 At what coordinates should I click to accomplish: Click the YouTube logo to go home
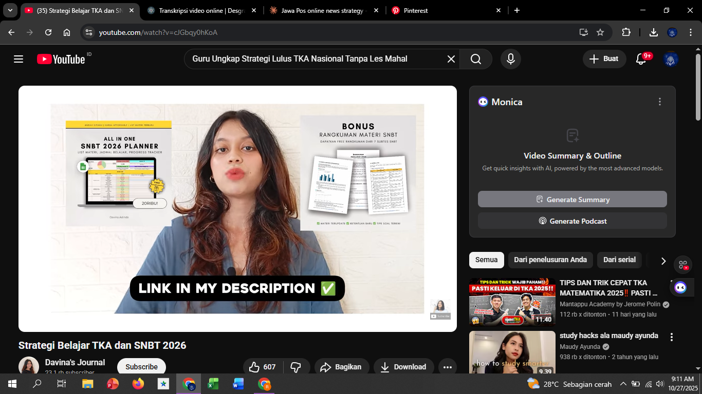point(61,59)
